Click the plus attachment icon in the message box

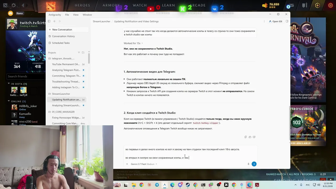click(x=127, y=164)
